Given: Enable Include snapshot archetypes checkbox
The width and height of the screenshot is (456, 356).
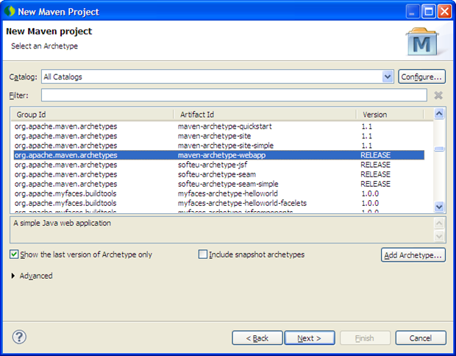Looking at the screenshot, I should click(x=203, y=254).
